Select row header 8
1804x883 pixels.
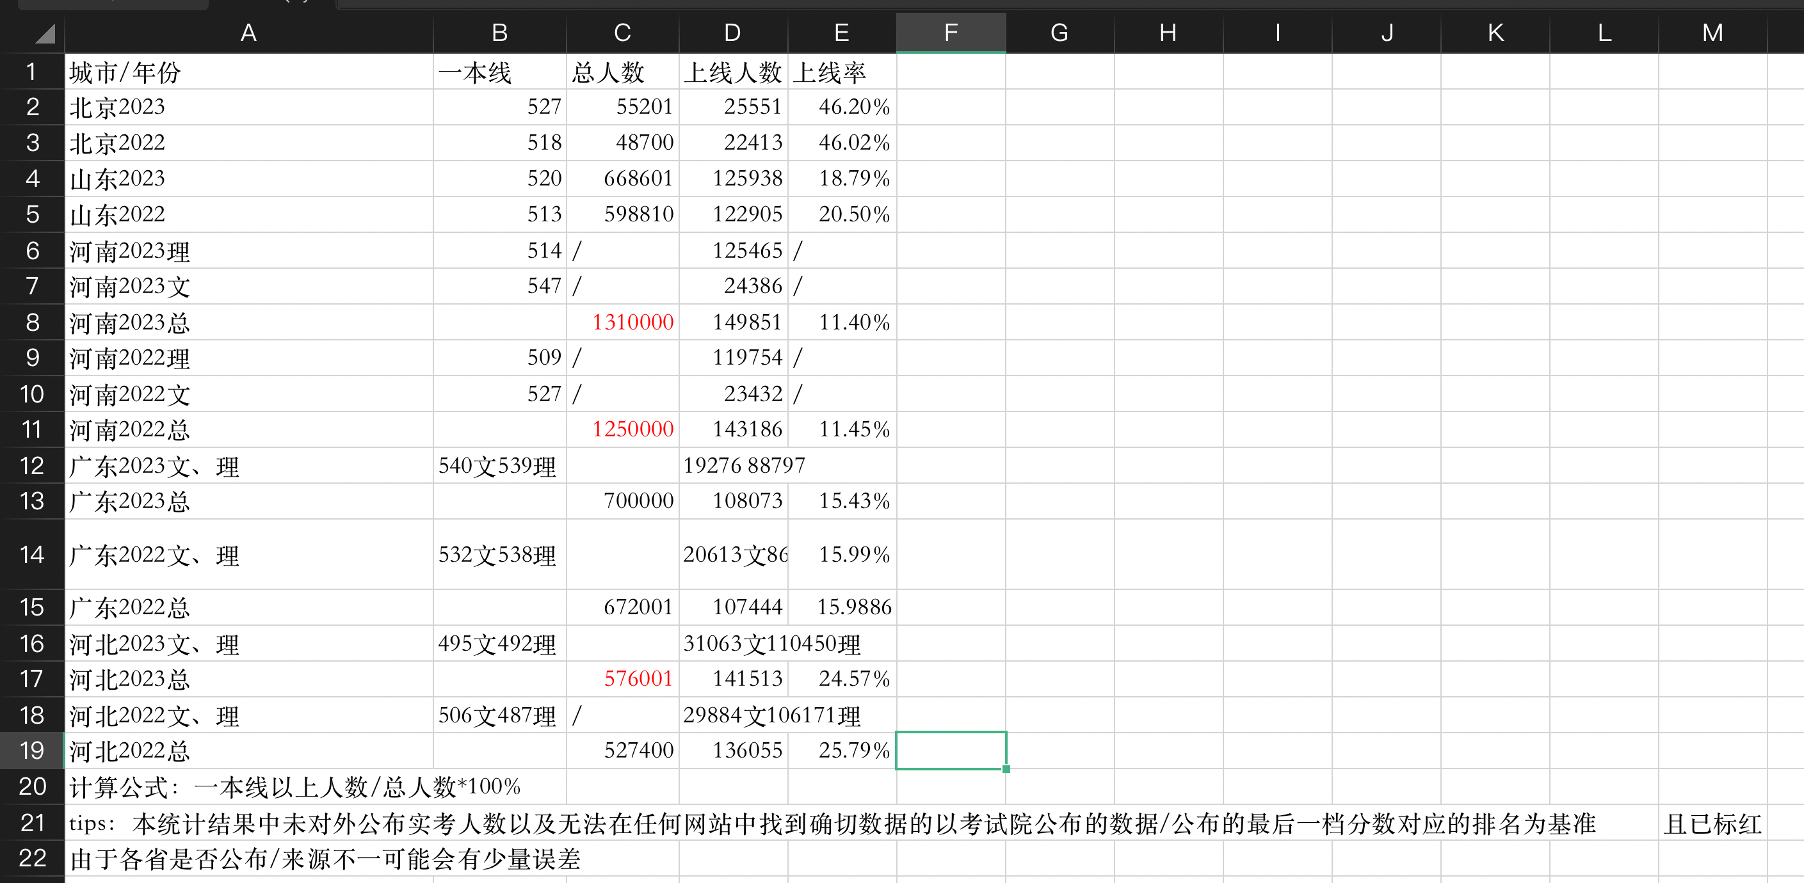pyautogui.click(x=32, y=322)
